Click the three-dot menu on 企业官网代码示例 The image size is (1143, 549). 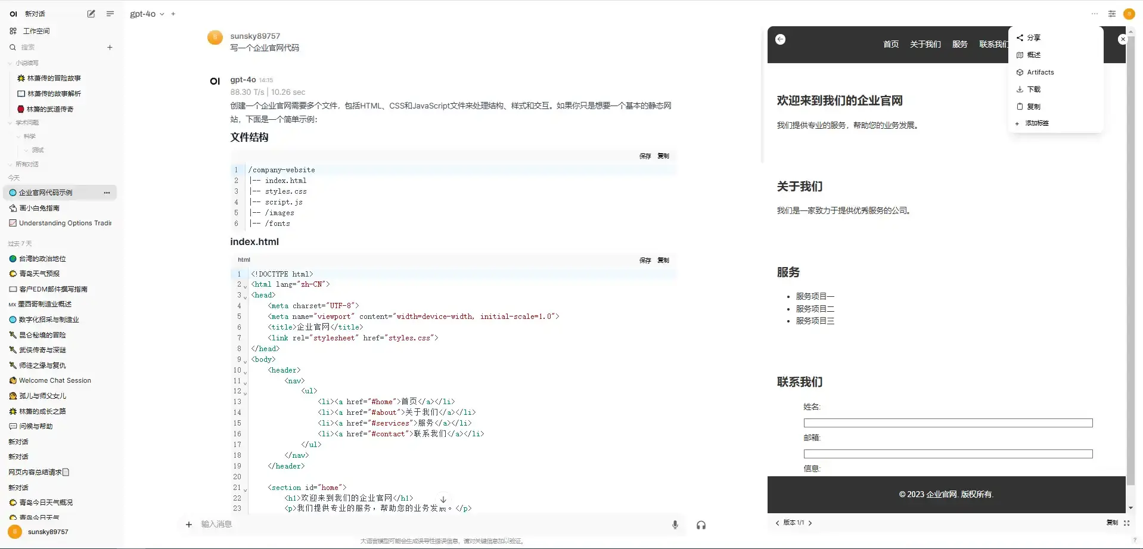[x=107, y=192]
